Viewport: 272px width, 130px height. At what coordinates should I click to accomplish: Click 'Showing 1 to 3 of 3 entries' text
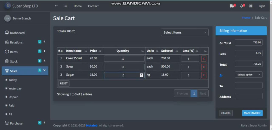pos(75,94)
